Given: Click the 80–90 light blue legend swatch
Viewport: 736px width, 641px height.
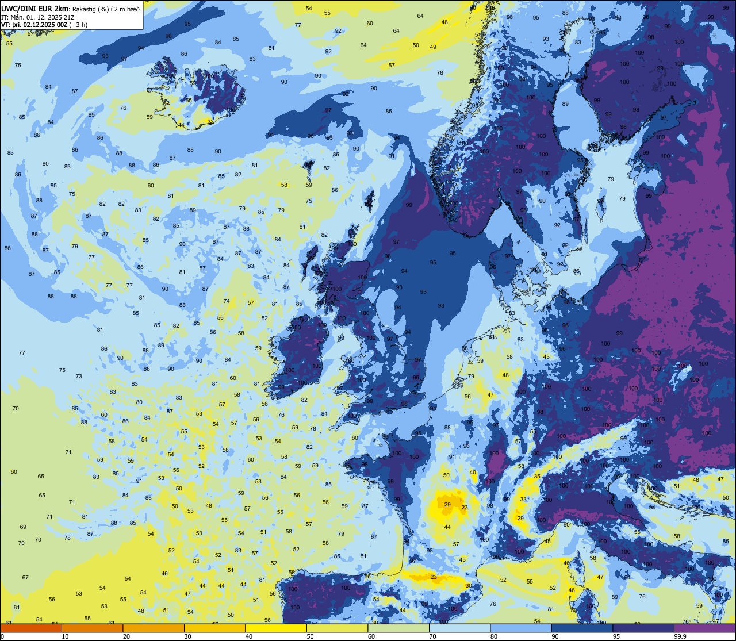Looking at the screenshot, I should [521, 628].
